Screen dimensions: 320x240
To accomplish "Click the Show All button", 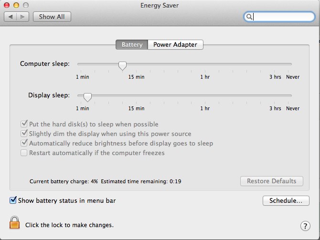I will click(x=52, y=17).
